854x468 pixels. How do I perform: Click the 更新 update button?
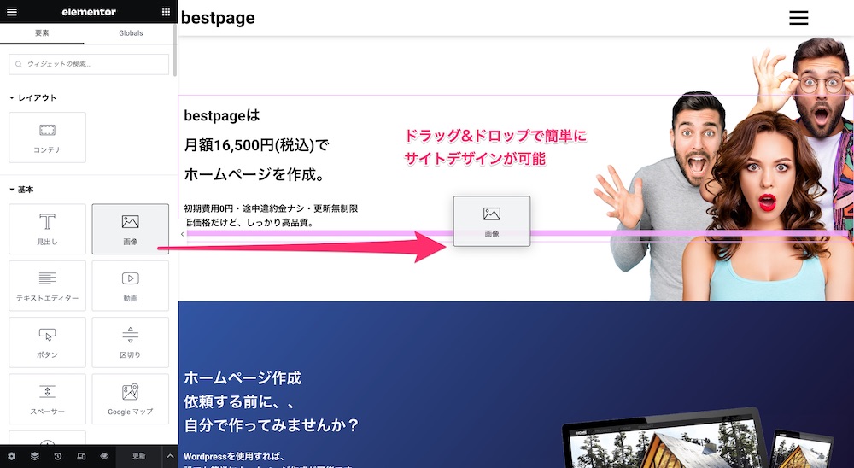[139, 457]
